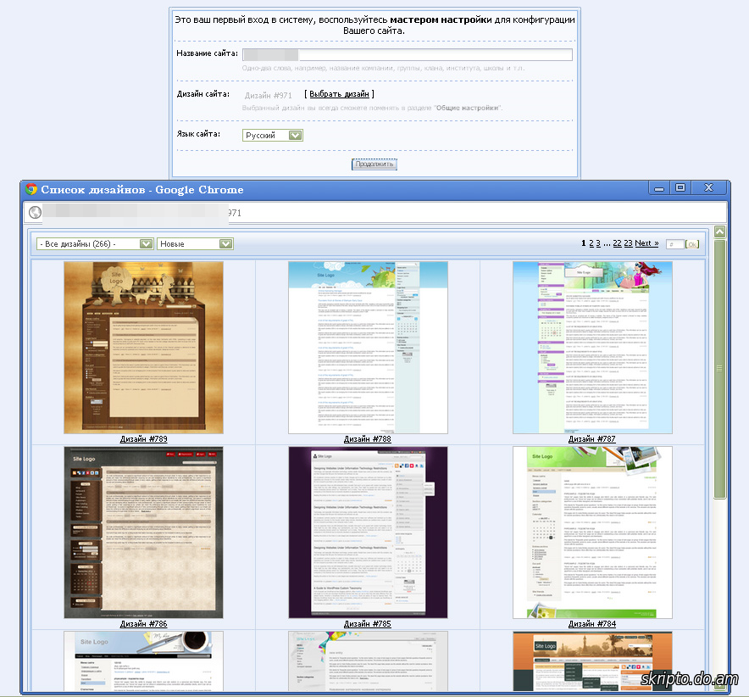Viewport: 749px width, 697px height.
Task: Focus the 'Название сайта' text field
Action: point(407,55)
